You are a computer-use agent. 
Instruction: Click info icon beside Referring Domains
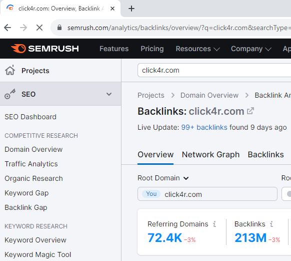214,224
